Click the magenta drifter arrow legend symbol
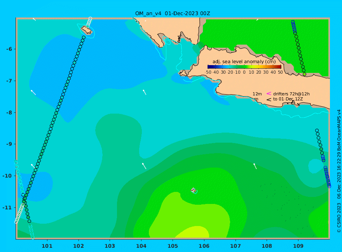342x252 pixels. [269, 93]
